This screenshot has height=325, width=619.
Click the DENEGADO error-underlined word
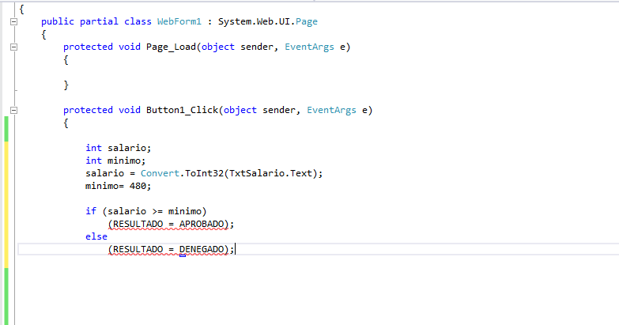[202, 249]
